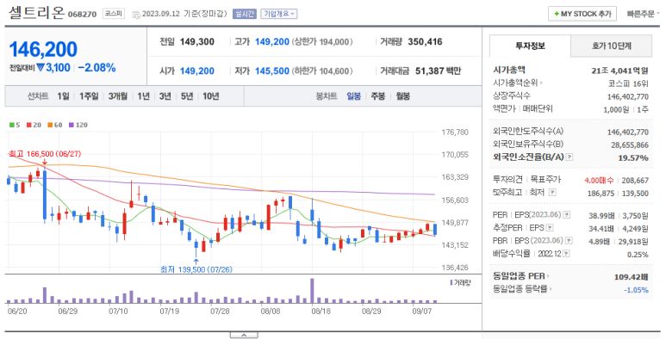Click the 셀트리온 stock name heading
The image size is (666, 339).
pyautogui.click(x=36, y=13)
